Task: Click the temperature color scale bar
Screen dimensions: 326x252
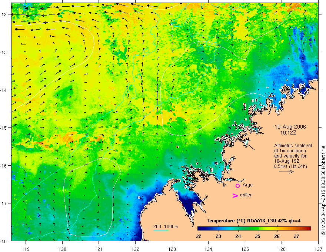Action: 254,228
